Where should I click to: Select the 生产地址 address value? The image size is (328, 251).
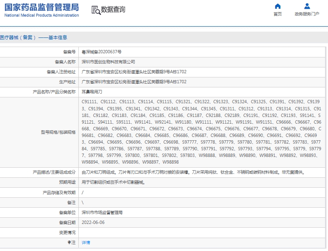(134, 82)
